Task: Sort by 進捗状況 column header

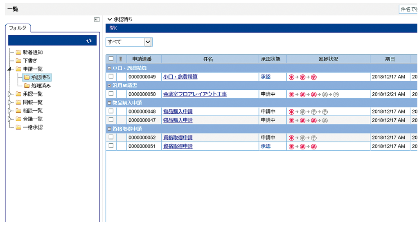Action: point(329,59)
